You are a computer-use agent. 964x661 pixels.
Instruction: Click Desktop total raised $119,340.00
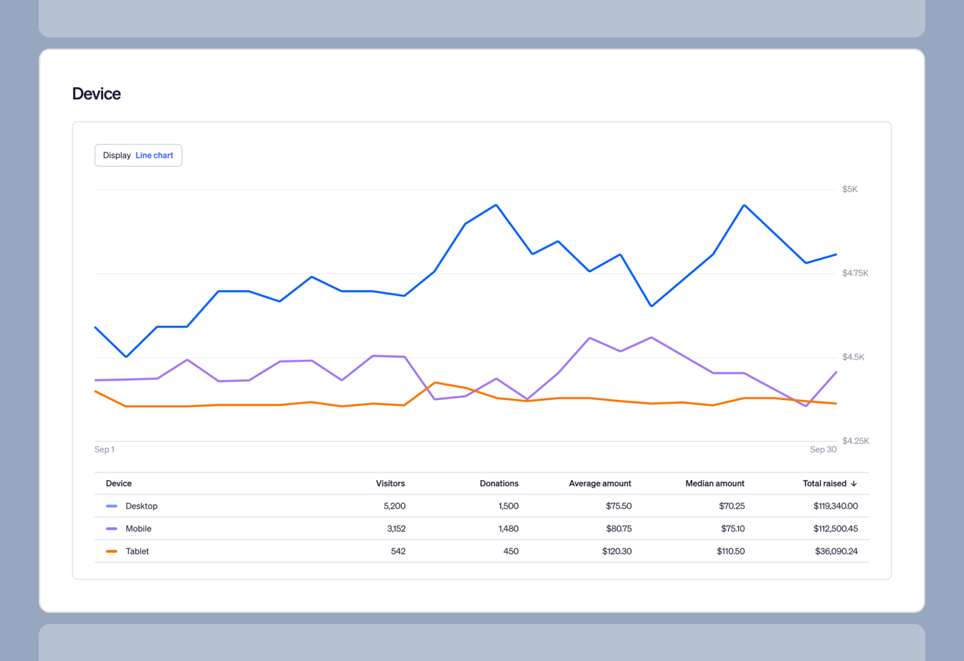click(835, 506)
